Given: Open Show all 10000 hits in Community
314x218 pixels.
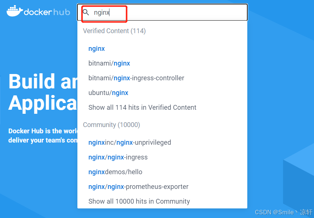Looking at the screenshot, I should 139,201.
